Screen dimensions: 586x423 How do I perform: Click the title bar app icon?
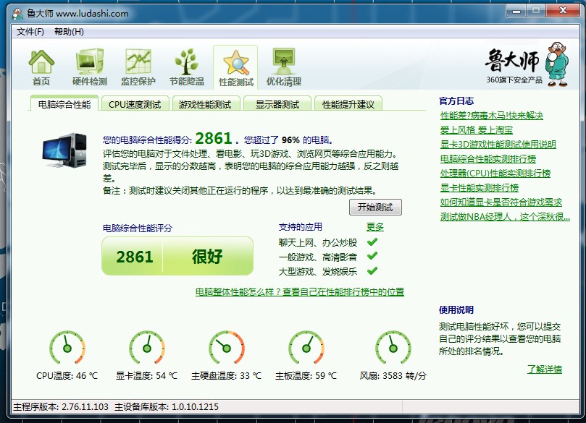[x=17, y=14]
